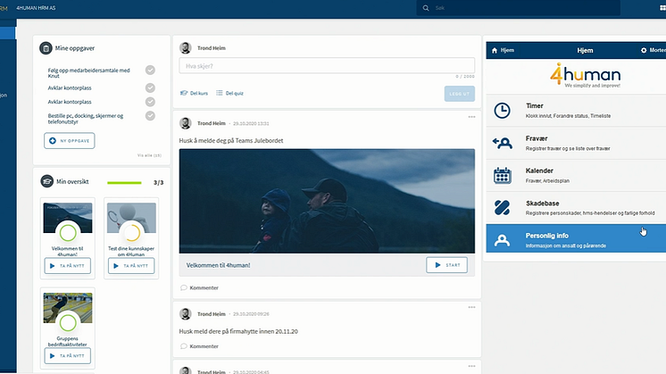Check off first 'Avklar kontorplass' task

[x=150, y=87]
